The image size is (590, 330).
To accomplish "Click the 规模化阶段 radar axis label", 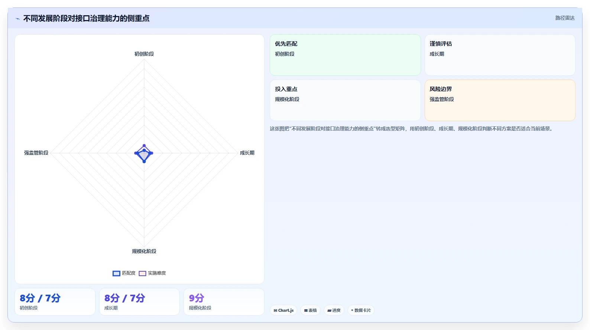I will pyautogui.click(x=144, y=251).
